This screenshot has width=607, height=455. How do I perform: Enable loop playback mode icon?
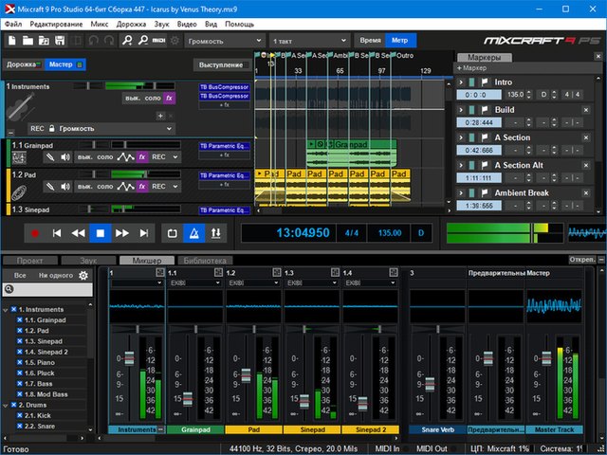(x=172, y=232)
